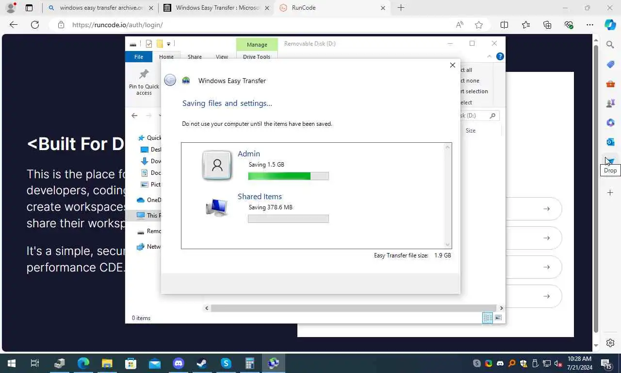Open Edge sidebar settings gear

[610, 343]
